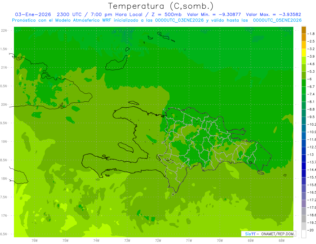Click the legend swatch between -8.8 and -9.5

(x=304, y=113)
